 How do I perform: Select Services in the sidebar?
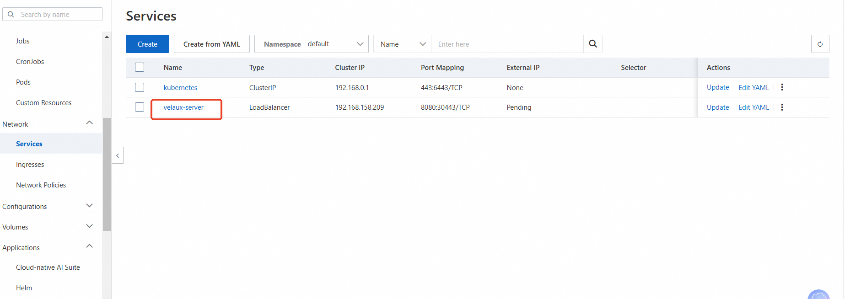click(x=29, y=144)
